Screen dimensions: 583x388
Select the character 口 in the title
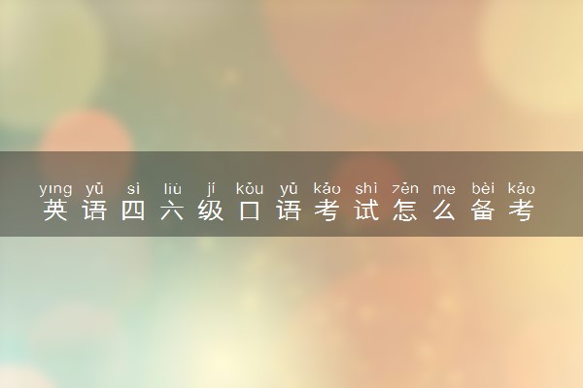250,210
